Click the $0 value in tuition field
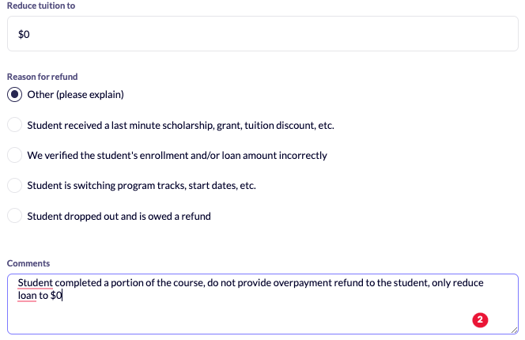This screenshot has width=525, height=340. (24, 34)
